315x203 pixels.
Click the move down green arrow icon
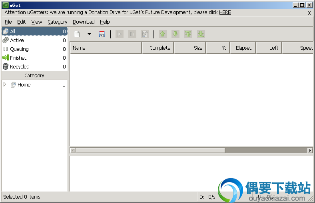tap(175, 34)
